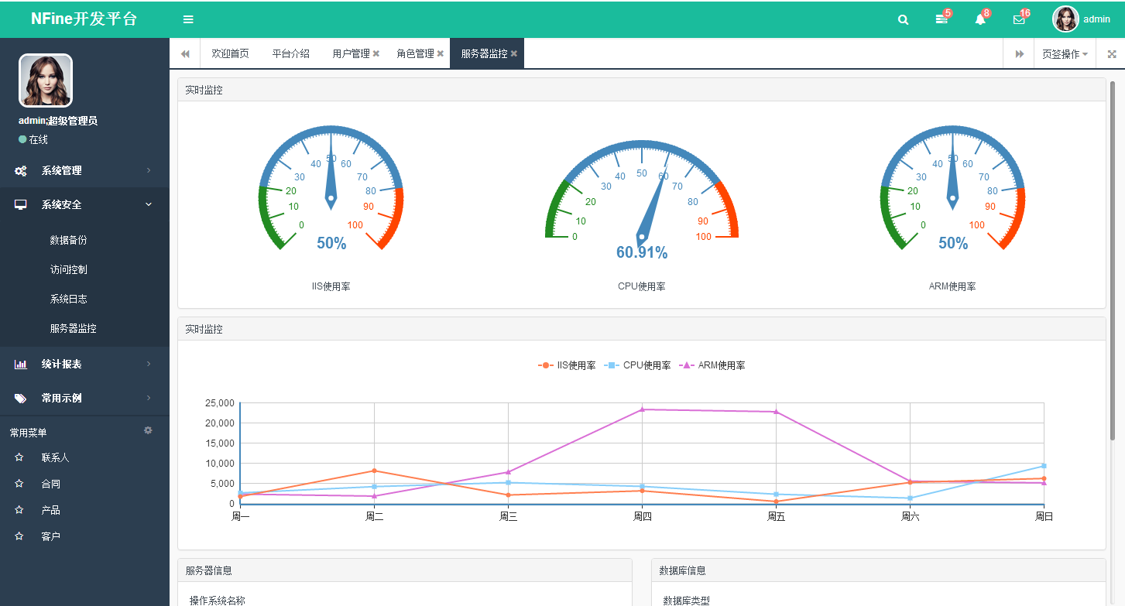Close the 用户管理 tab
This screenshot has width=1125, height=606.
point(376,53)
